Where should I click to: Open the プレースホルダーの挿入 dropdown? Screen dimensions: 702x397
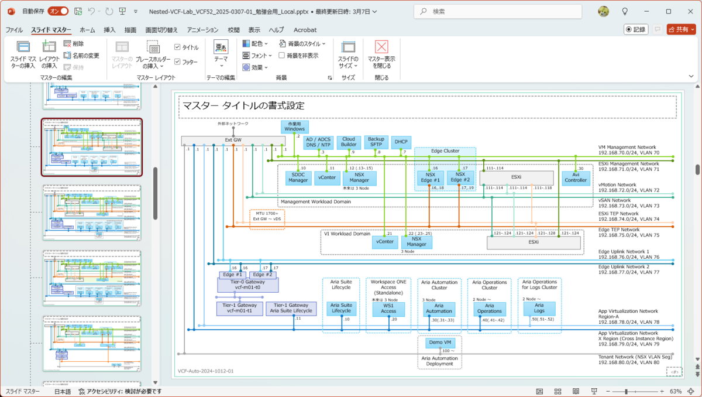[x=153, y=54]
